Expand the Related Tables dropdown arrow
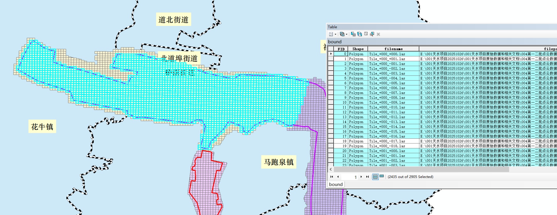 coord(346,34)
